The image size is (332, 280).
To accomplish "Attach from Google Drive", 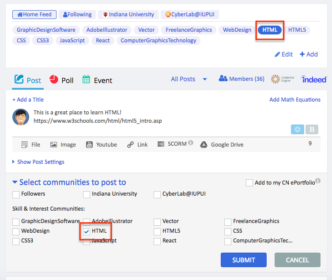I will pos(222,145).
